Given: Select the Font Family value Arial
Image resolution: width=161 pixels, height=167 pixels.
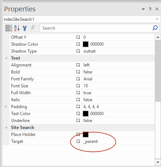Looking at the screenshot, I should (88, 79).
